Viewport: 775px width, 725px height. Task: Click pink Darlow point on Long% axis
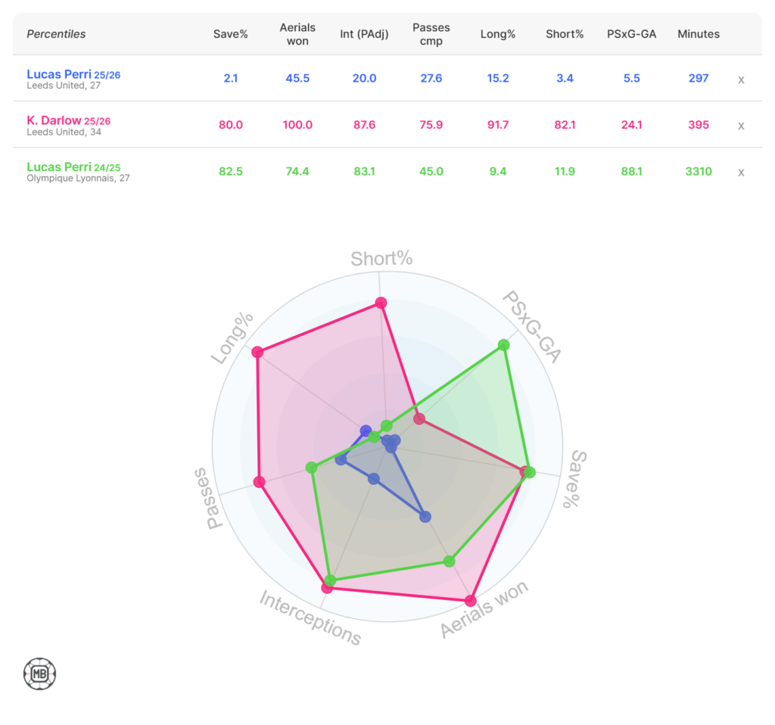click(x=257, y=352)
